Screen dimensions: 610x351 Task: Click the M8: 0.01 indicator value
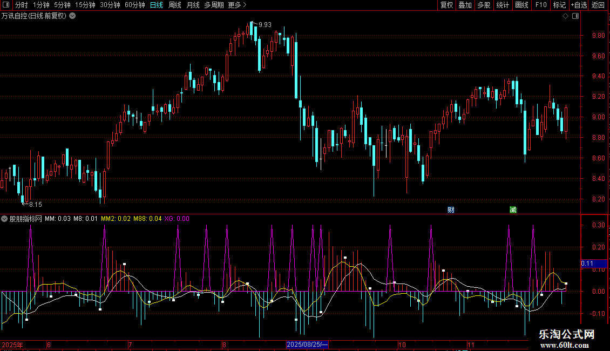[x=86, y=219]
